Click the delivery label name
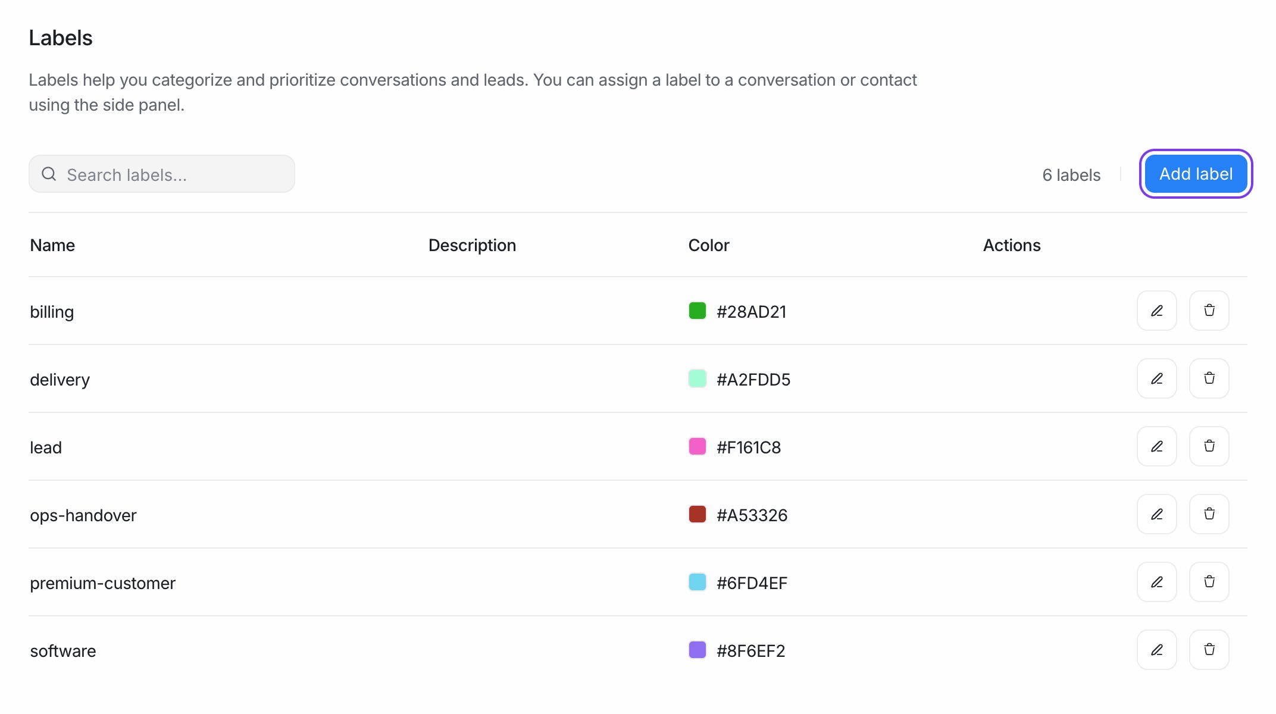1276x714 pixels. 60,380
